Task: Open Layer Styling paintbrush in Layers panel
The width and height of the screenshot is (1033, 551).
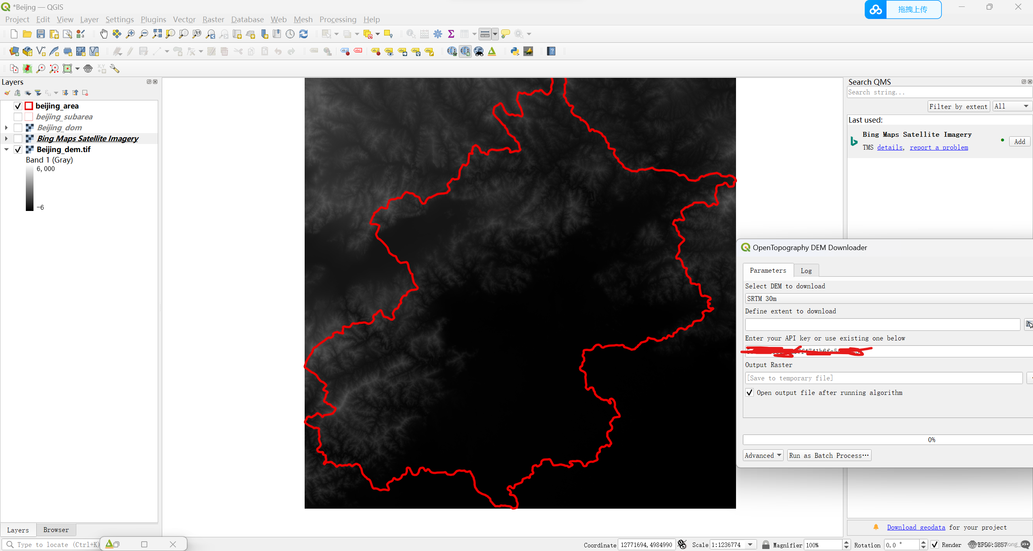Action: point(7,93)
